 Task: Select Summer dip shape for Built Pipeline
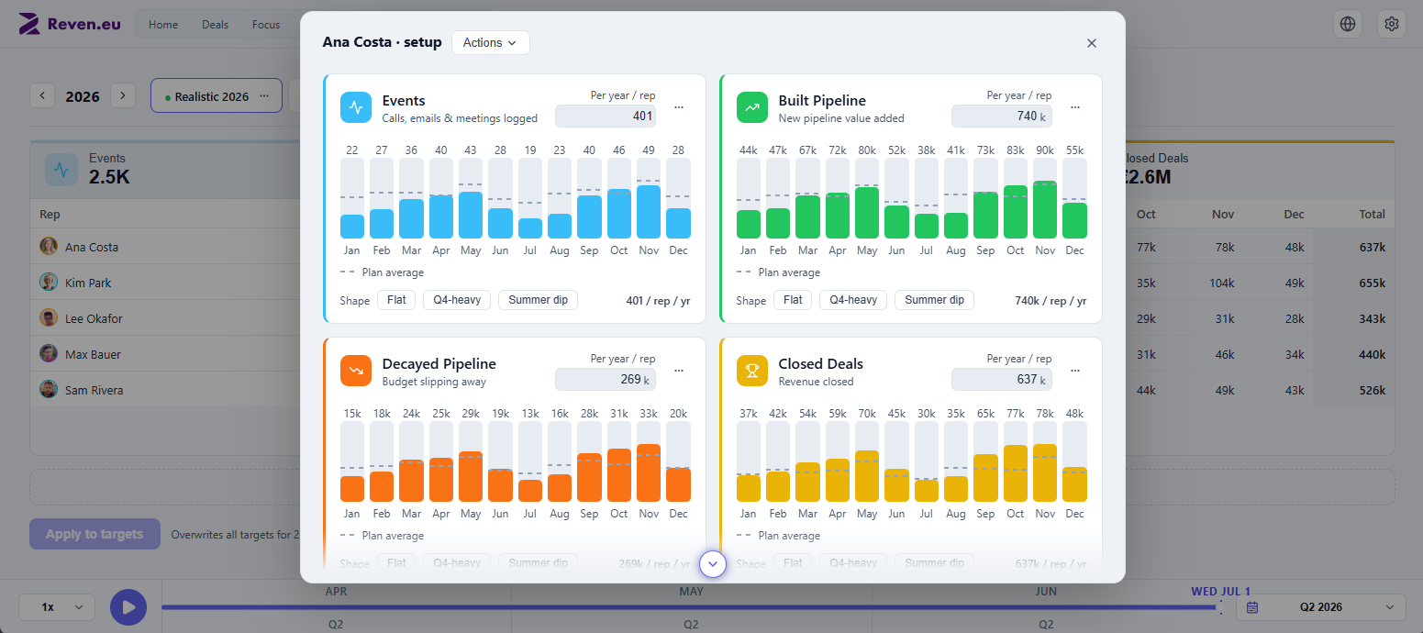click(934, 300)
